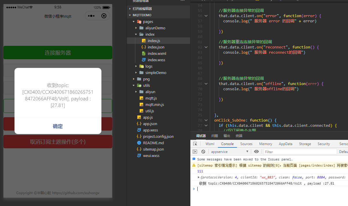This screenshot has width=348, height=206.
Task: Expand the aliyunDemo folder
Action: [x=136, y=28]
